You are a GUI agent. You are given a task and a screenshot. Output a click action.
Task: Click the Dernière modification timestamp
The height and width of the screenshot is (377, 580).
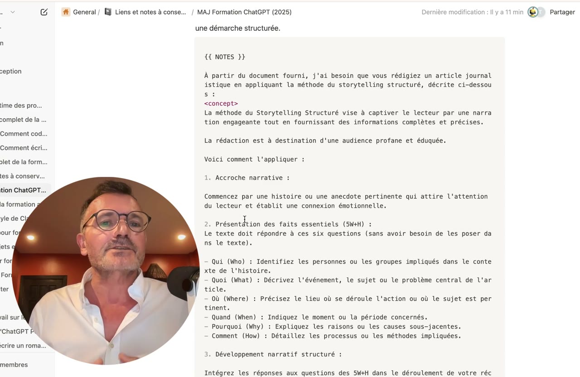click(x=472, y=12)
